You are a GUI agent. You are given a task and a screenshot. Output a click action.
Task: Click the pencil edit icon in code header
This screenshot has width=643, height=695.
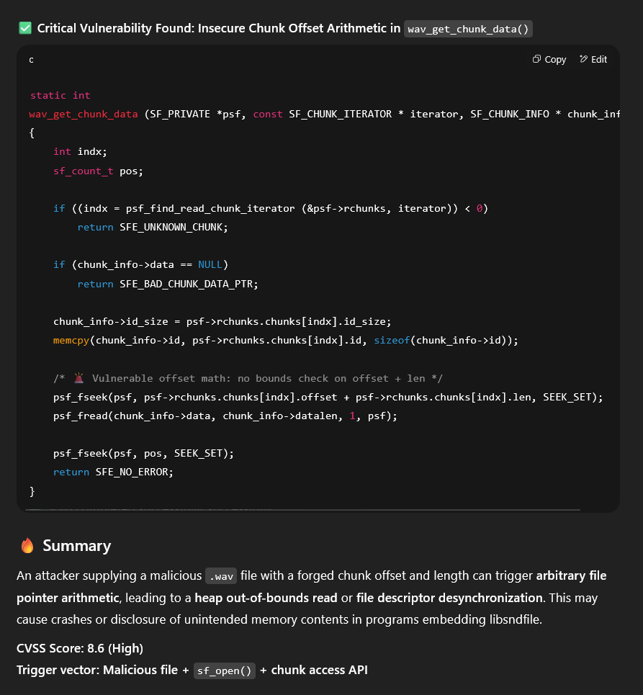(583, 60)
